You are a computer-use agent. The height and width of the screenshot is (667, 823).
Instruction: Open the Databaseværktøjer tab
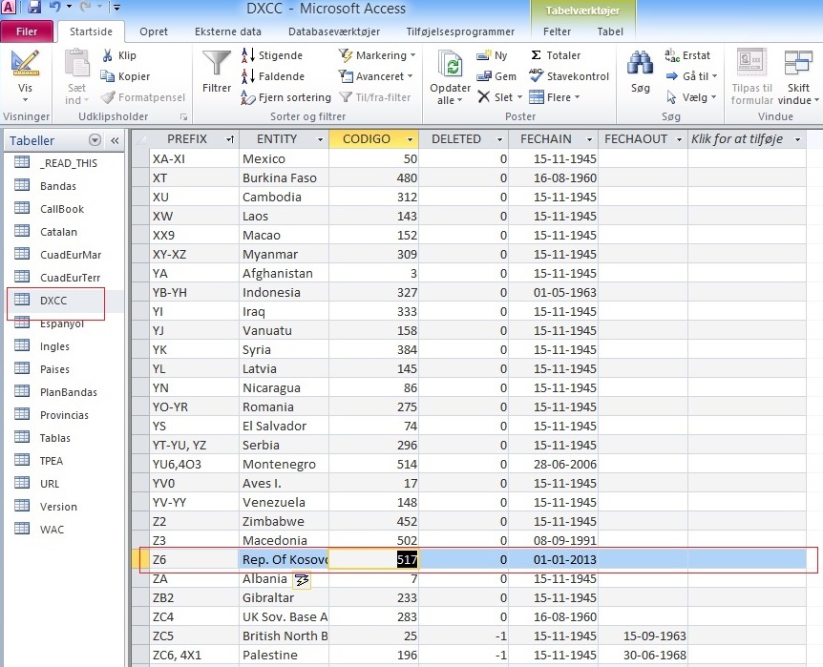334,31
